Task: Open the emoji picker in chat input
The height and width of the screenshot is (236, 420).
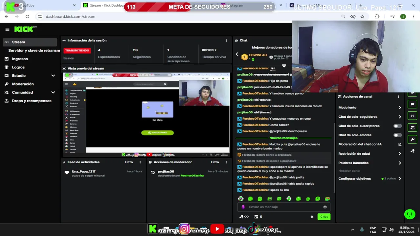Action: (x=325, y=207)
